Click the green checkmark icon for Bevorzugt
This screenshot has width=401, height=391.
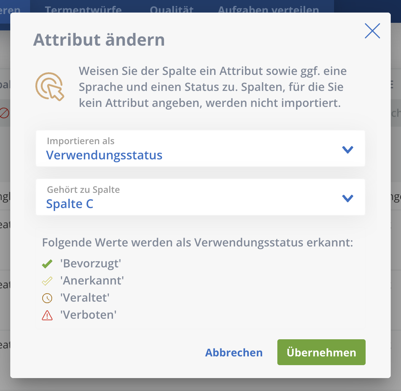pyautogui.click(x=47, y=264)
